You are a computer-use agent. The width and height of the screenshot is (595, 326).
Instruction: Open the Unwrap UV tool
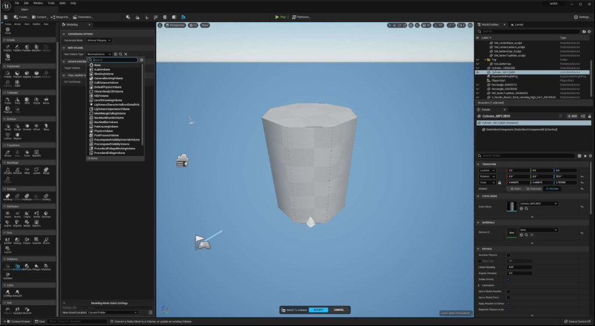pos(17,241)
